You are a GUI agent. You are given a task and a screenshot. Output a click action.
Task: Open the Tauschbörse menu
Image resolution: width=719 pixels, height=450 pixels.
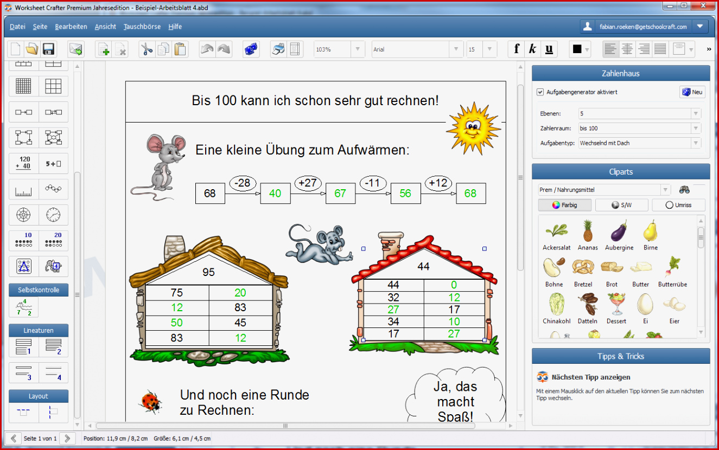tap(142, 27)
